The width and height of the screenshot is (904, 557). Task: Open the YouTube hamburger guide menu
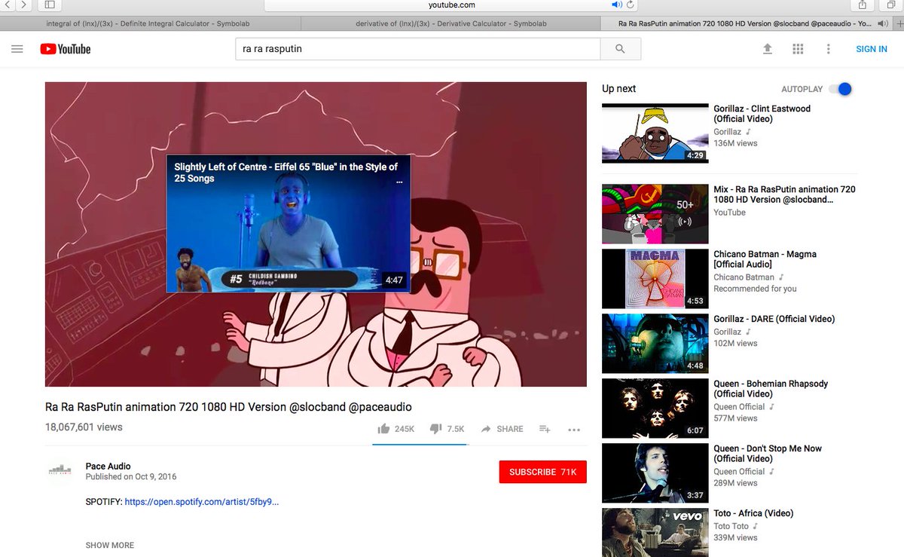(17, 49)
